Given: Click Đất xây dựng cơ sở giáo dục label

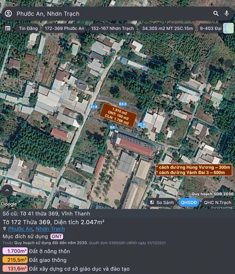Looking at the screenshot, I should (79, 269).
